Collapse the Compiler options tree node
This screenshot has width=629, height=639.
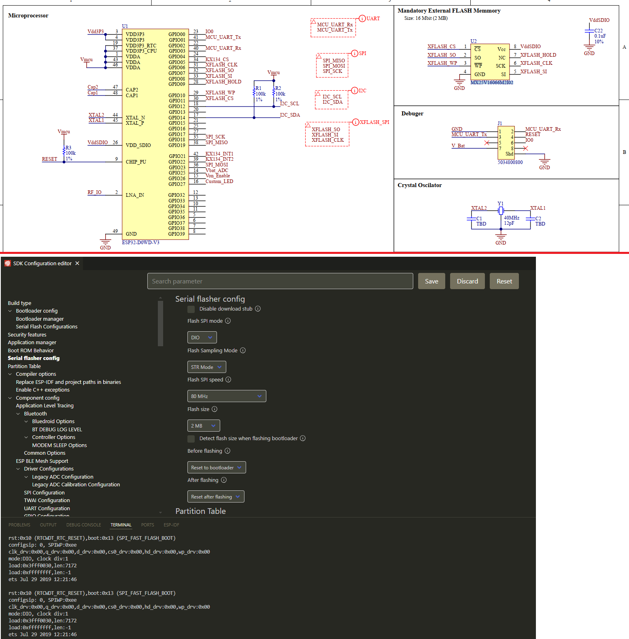point(10,374)
